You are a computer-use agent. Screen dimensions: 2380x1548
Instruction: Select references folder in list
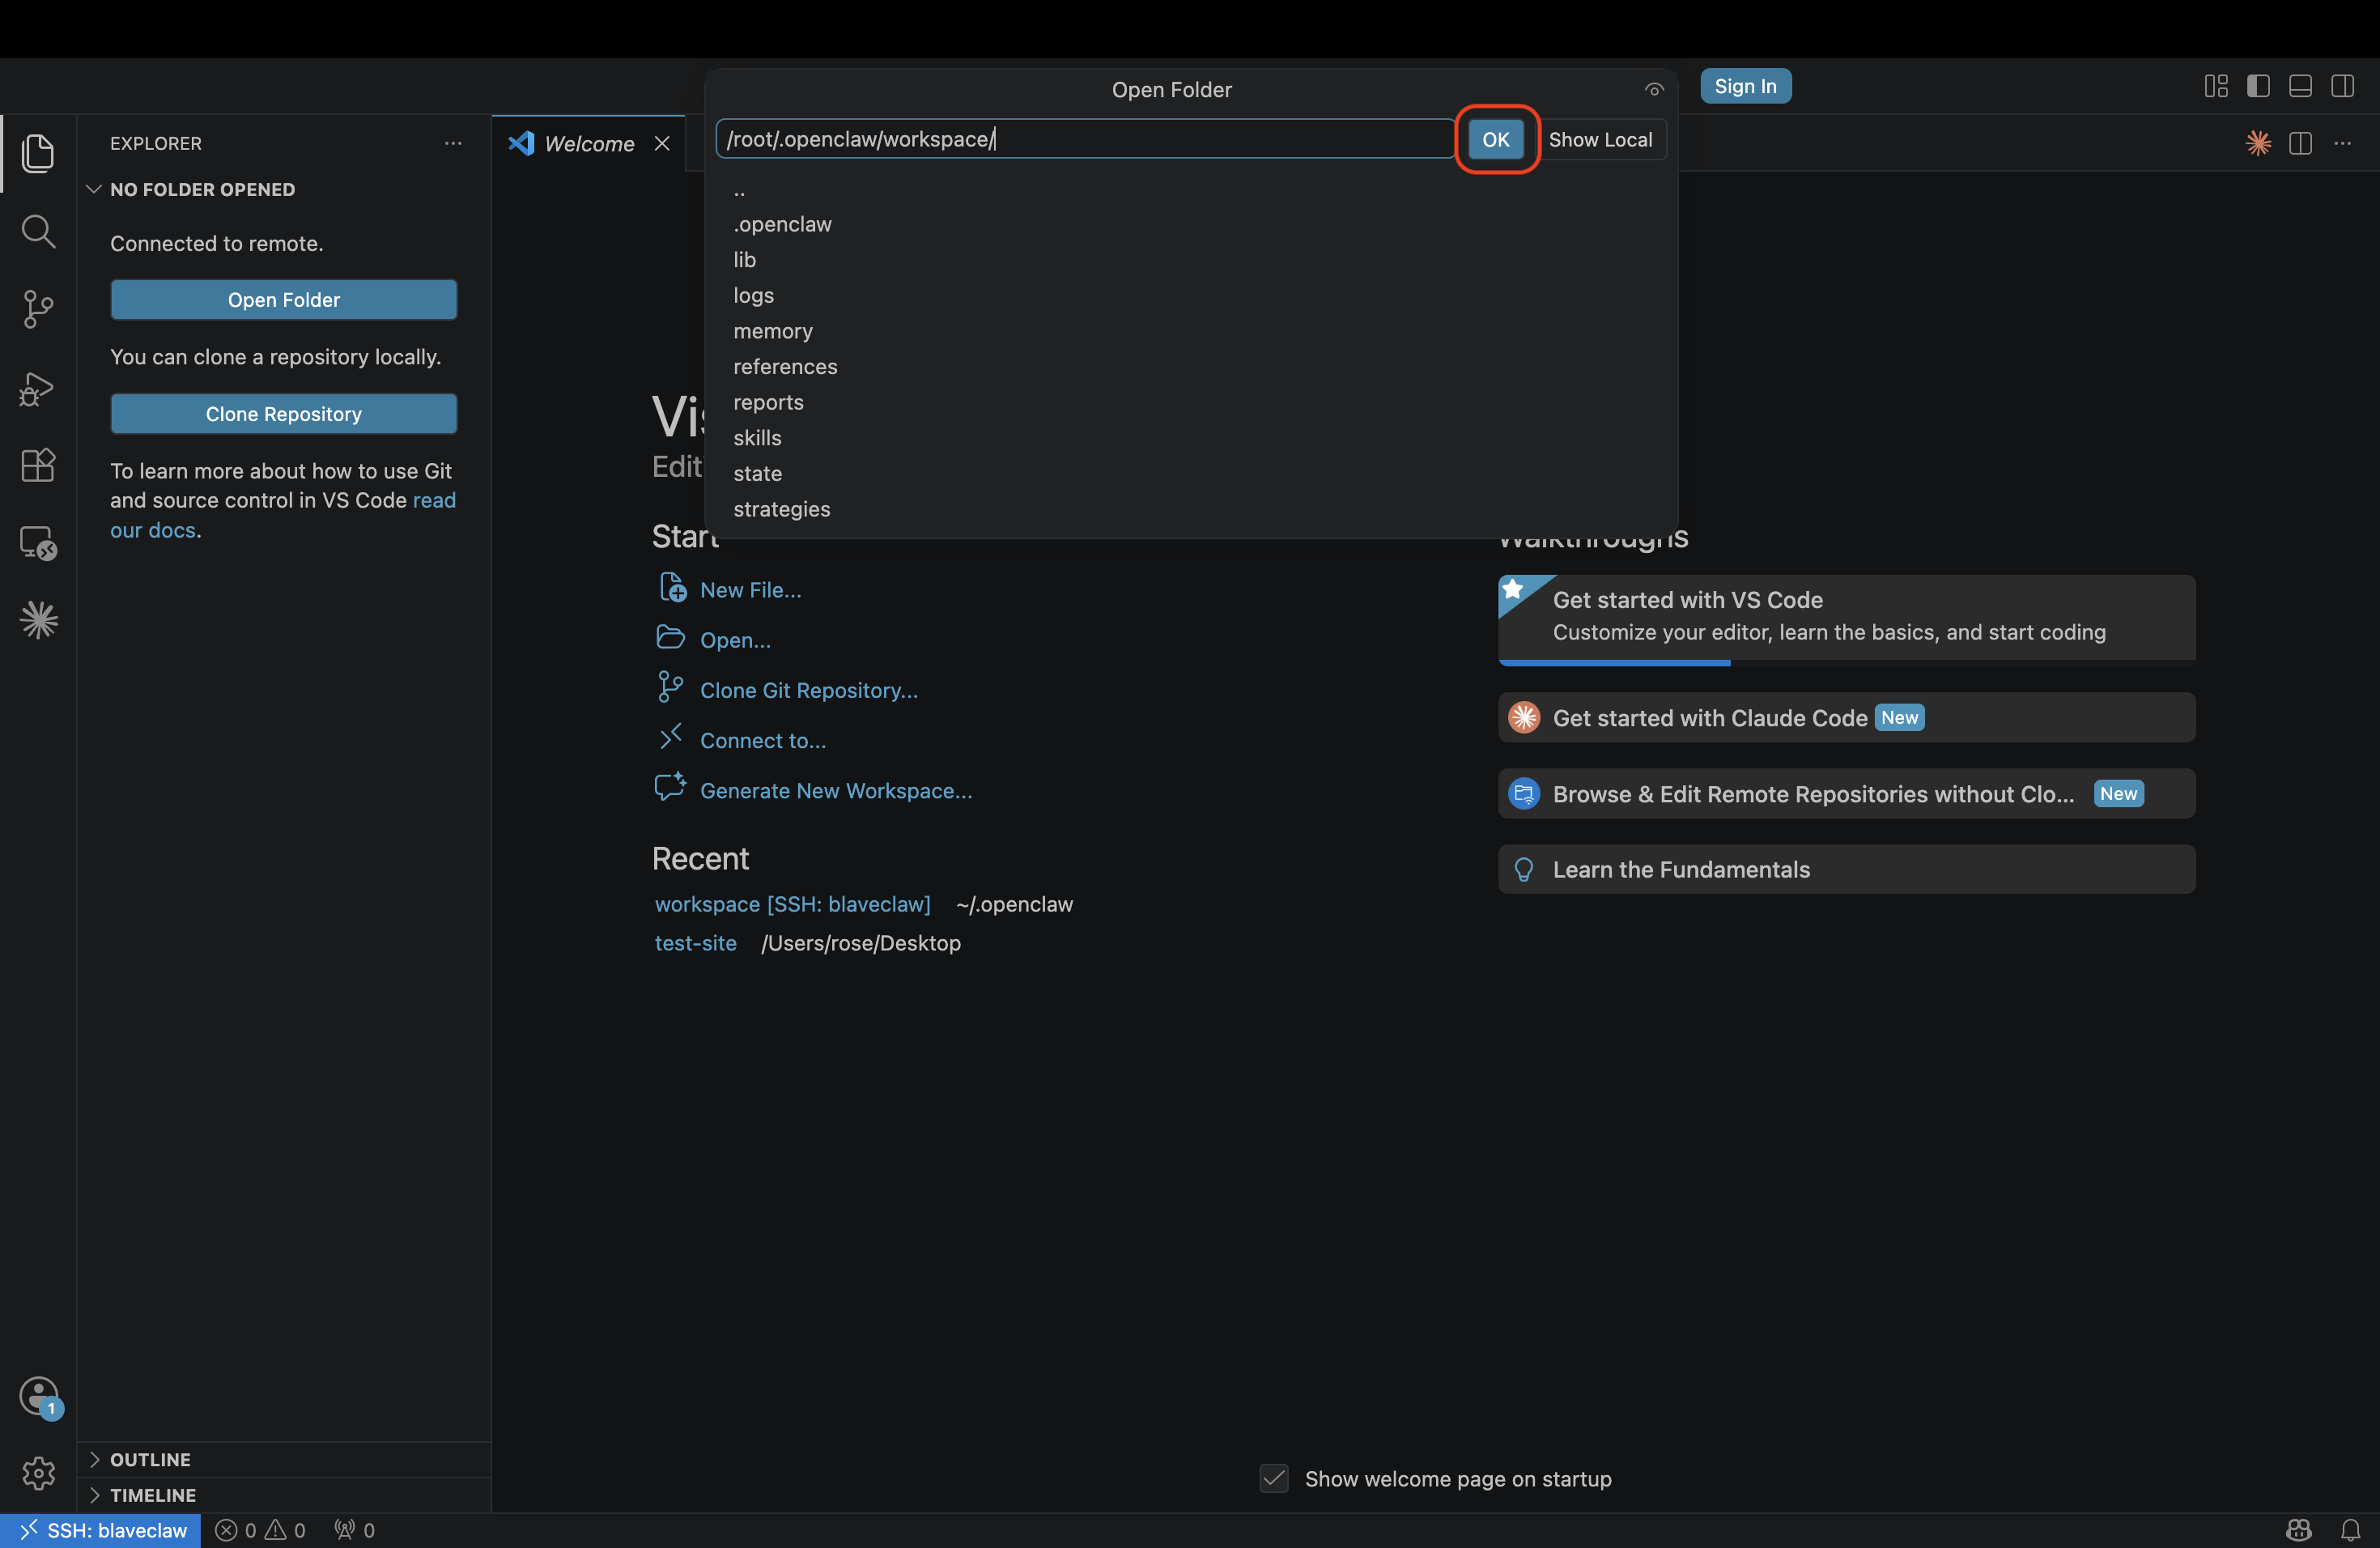[1190, 367]
